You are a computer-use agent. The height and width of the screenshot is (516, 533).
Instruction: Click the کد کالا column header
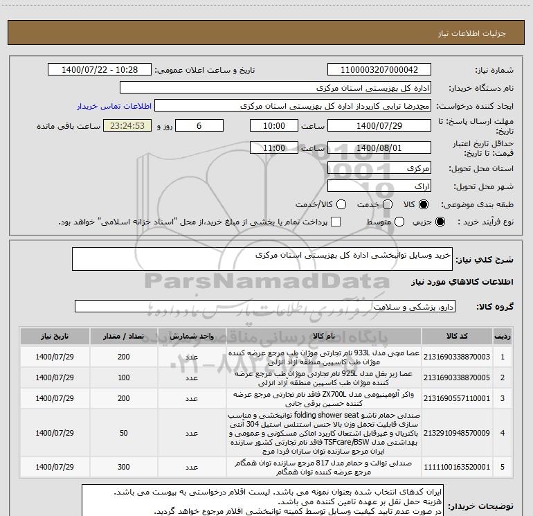pos(457,337)
